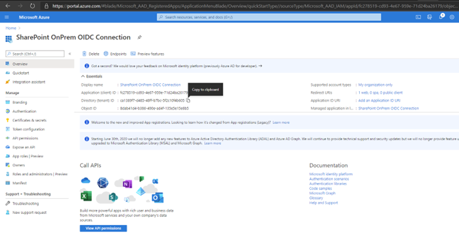Click the SharePoint icon in Call APIs

point(113,197)
